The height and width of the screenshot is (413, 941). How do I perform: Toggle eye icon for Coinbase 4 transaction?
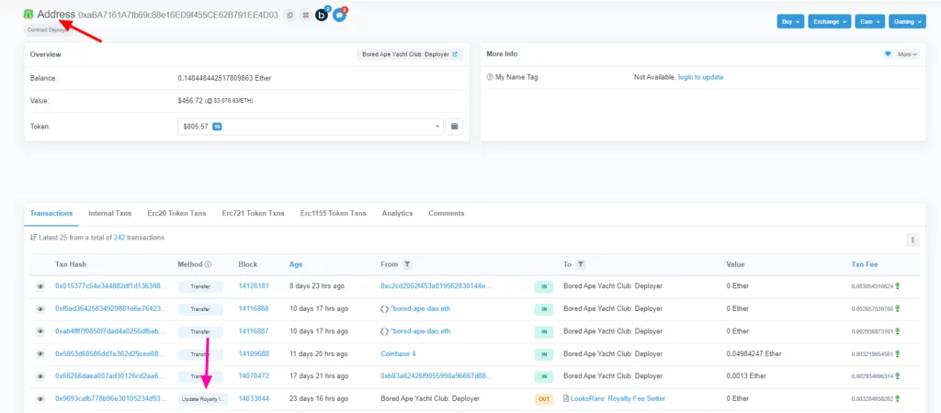(40, 353)
